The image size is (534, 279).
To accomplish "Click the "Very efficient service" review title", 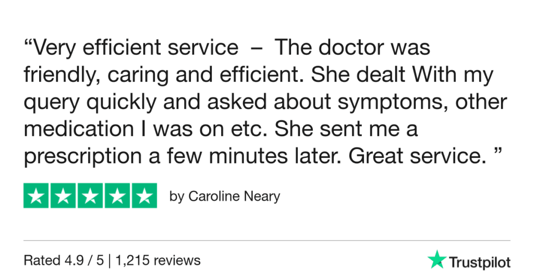I will (x=136, y=48).
